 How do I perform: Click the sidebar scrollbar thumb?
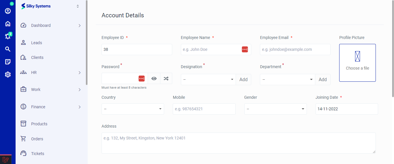pyautogui.click(x=87, y=43)
